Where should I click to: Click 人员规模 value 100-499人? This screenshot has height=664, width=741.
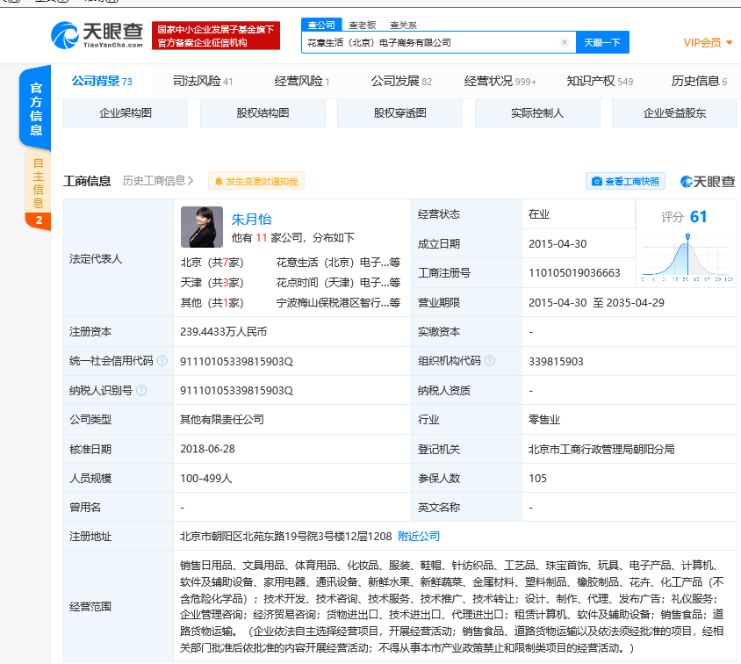click(x=206, y=479)
